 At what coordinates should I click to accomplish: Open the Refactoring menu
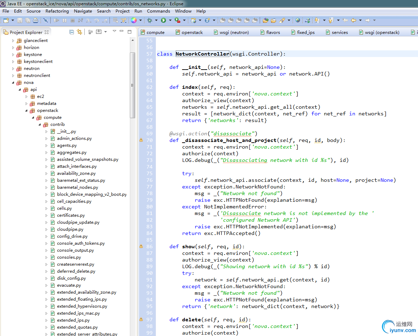point(57,11)
